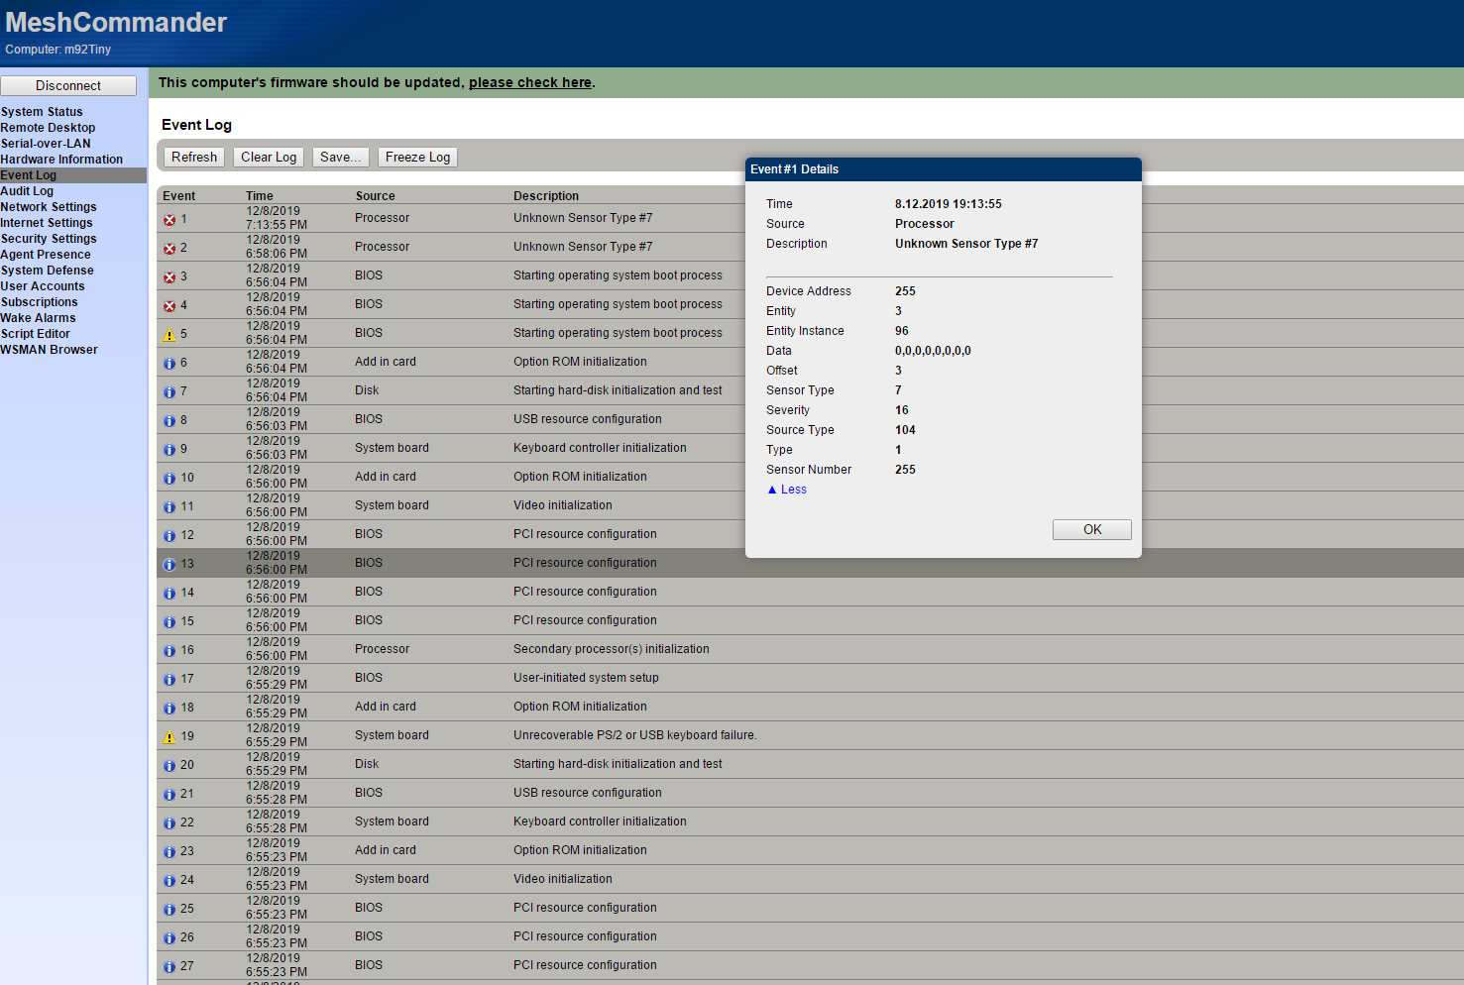The image size is (1464, 985).
Task: Select event 21 'USB resource configuration' row
Action: (x=810, y=793)
